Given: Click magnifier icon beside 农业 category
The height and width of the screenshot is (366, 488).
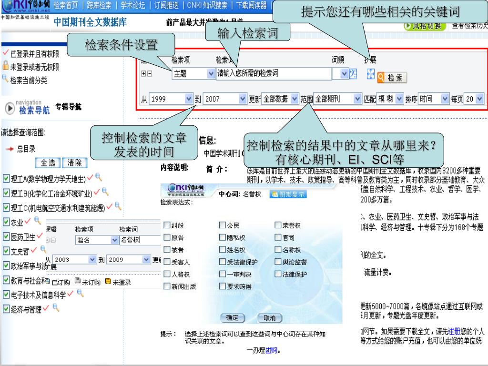Looking at the screenshot, I should (38, 220).
